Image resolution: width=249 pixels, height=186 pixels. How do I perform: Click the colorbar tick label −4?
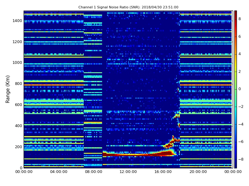[x=241, y=124]
